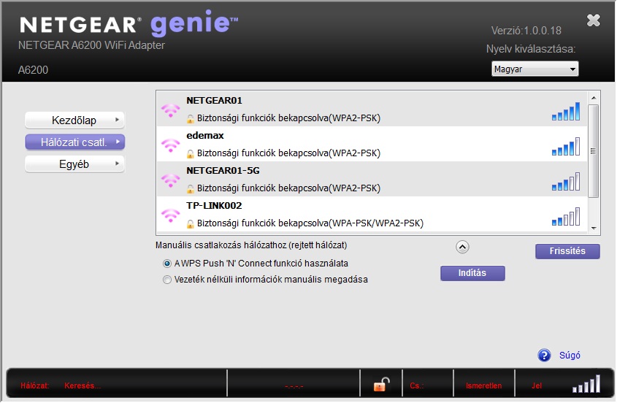
Task: Select the edemax network name
Action: tap(205, 136)
